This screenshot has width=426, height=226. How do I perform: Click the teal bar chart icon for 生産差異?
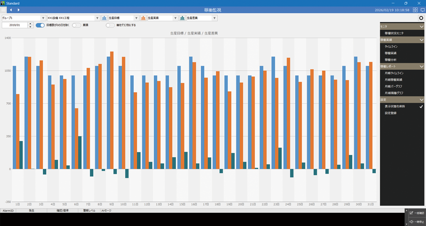click(x=182, y=18)
